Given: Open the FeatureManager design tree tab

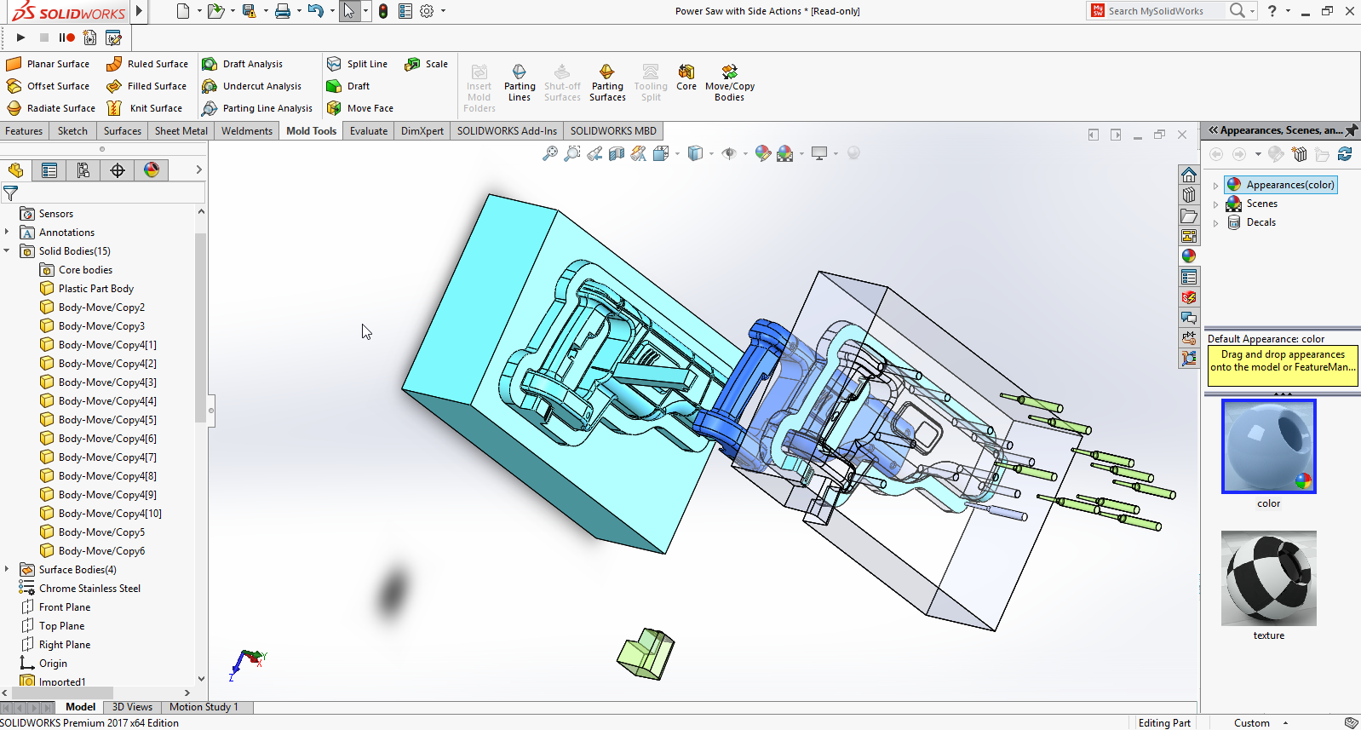Looking at the screenshot, I should 15,170.
